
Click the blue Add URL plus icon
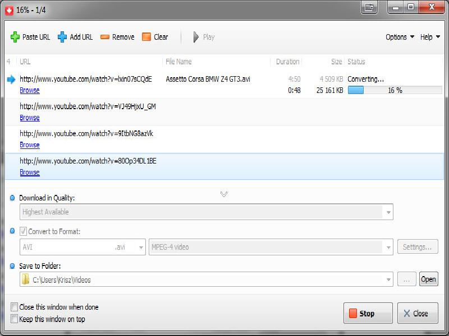click(x=62, y=37)
